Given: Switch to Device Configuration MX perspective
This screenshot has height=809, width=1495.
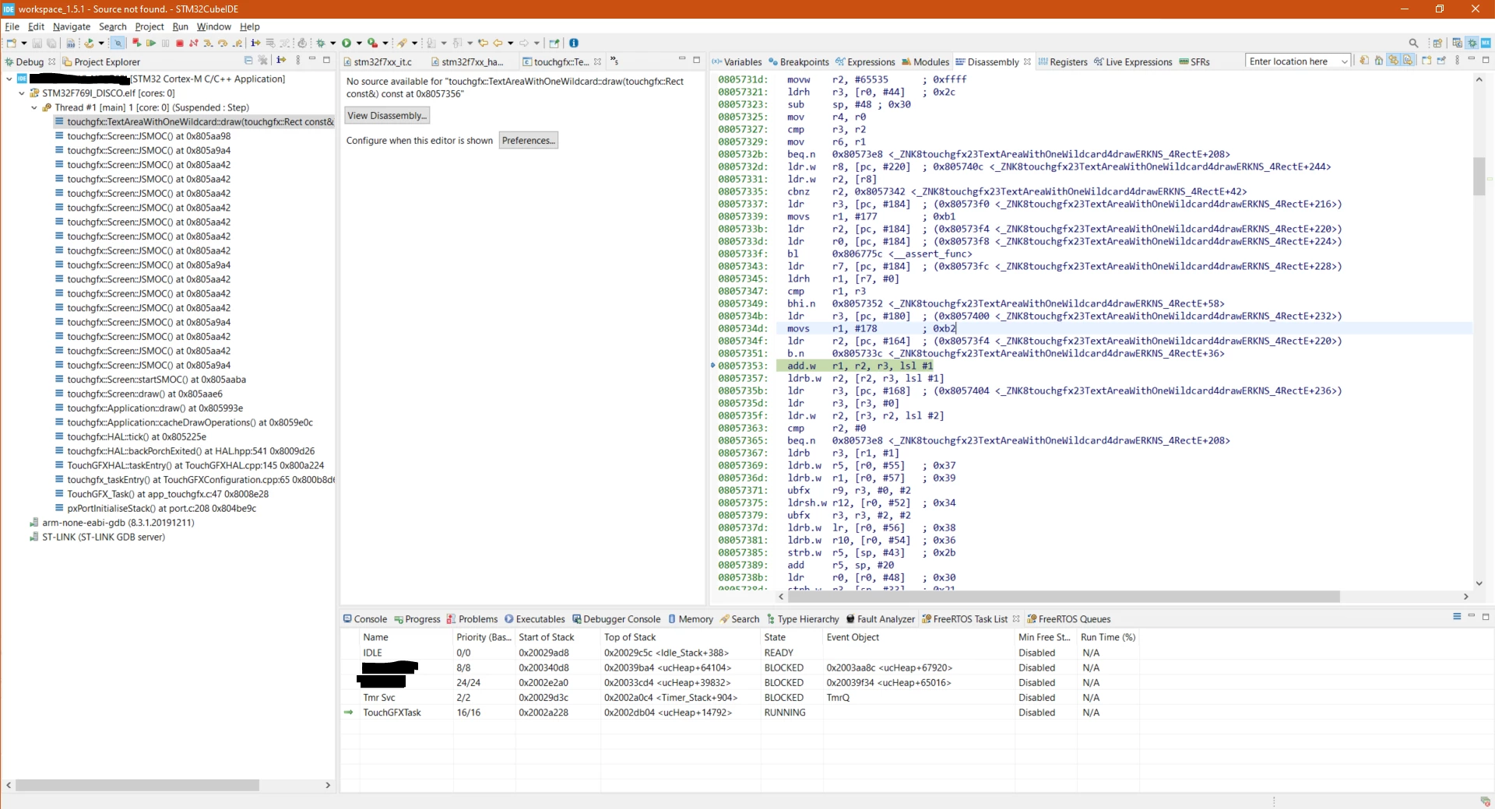Looking at the screenshot, I should click(x=1486, y=43).
